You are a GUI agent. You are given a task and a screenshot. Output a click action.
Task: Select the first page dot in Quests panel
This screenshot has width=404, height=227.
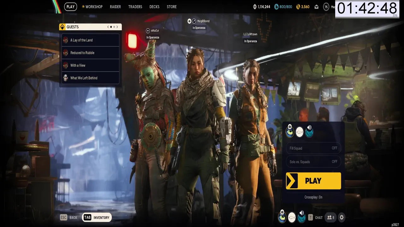pyautogui.click(x=111, y=27)
